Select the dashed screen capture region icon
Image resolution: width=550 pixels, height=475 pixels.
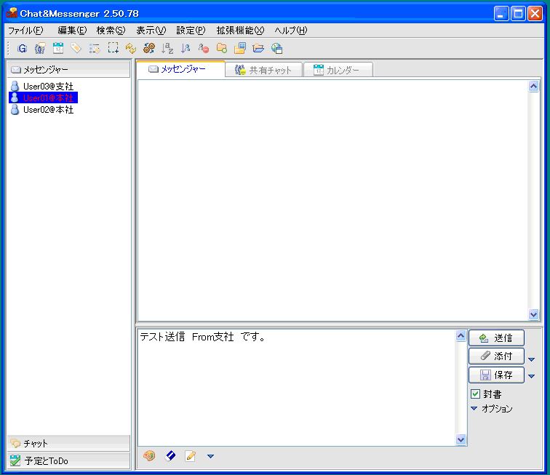[113, 48]
